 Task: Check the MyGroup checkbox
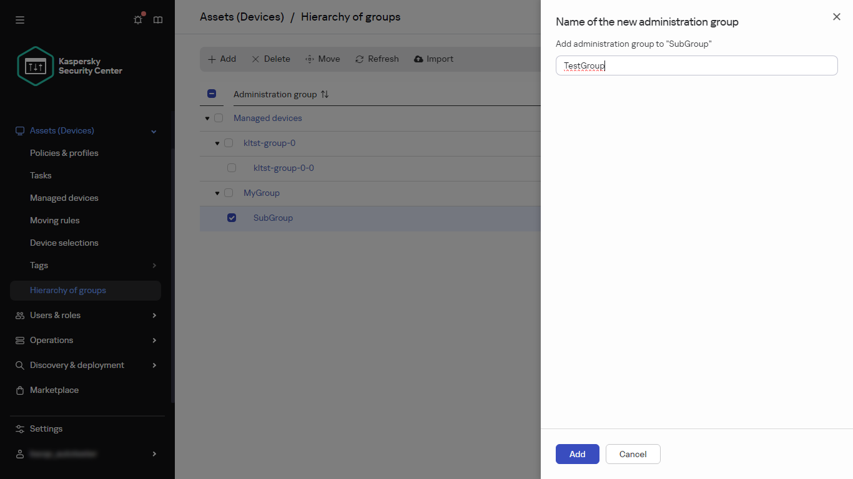229,193
